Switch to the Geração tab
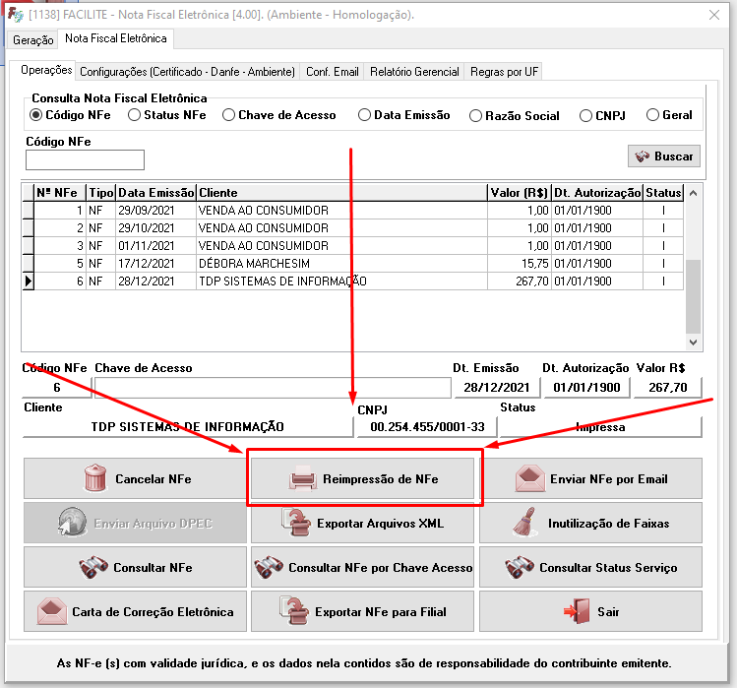737x688 pixels. 33,40
